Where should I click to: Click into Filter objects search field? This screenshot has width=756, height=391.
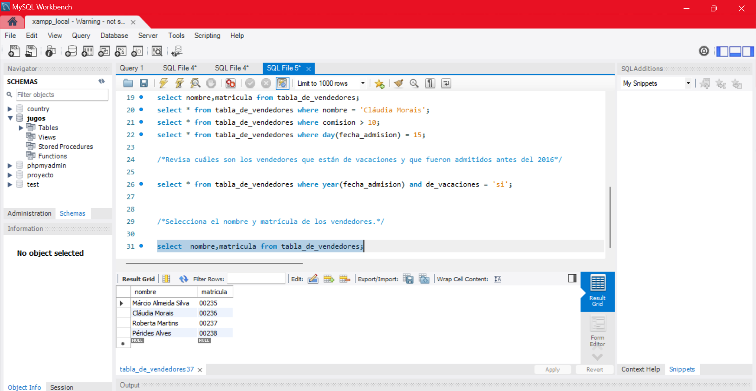tap(62, 95)
